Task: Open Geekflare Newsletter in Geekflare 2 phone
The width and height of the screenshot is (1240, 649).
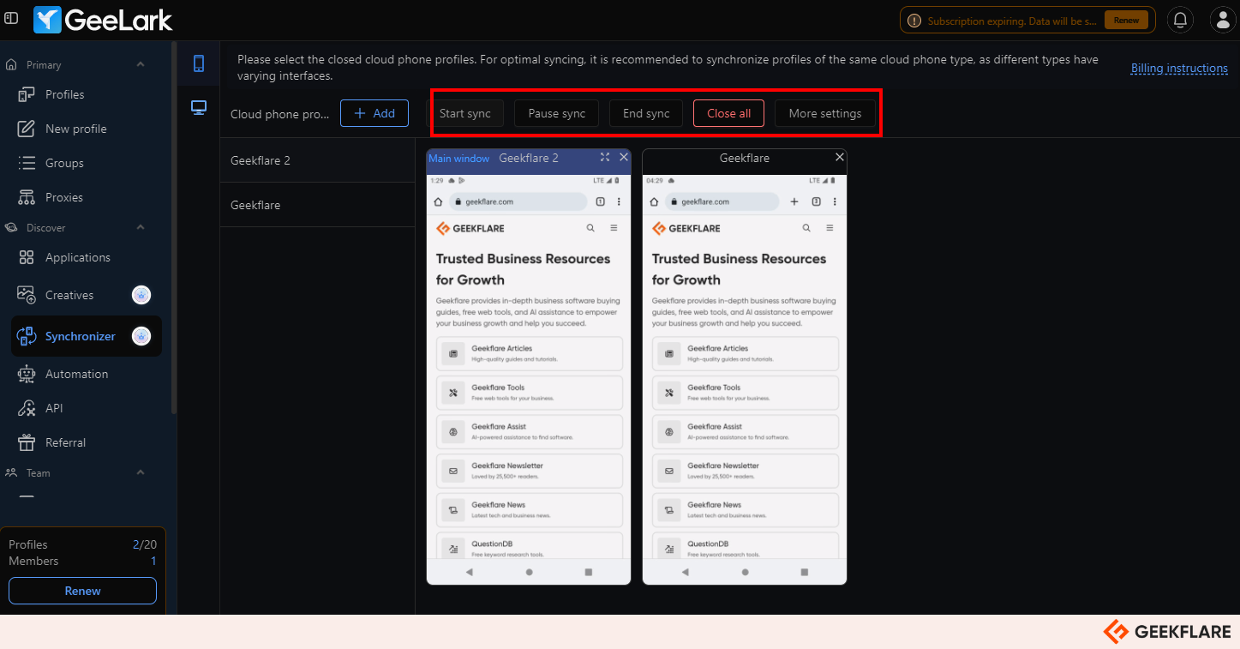Action: click(529, 471)
